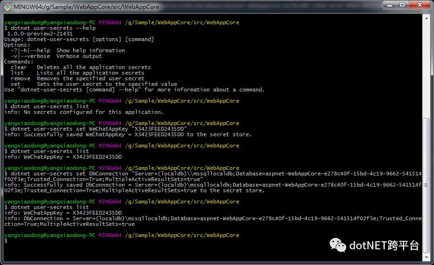
Task: Click the scrollbar up arrow
Action: click(427, 18)
